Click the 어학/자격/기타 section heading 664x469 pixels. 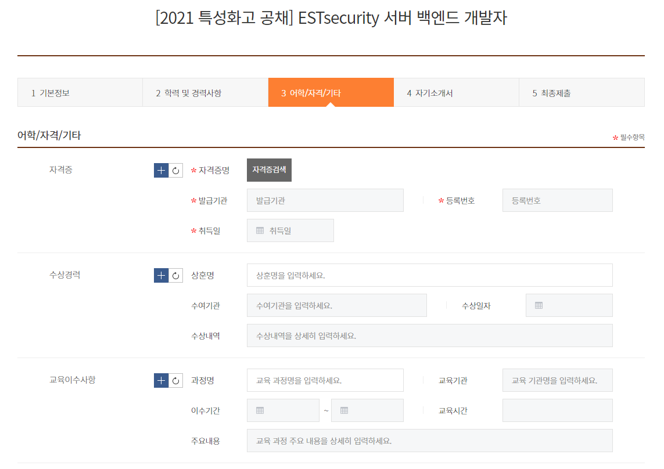(49, 135)
